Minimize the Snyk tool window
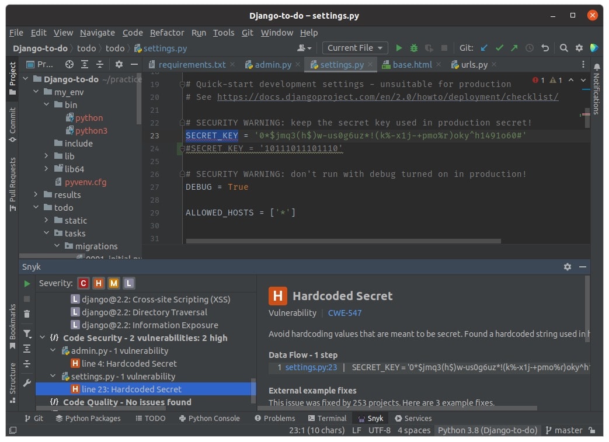This screenshot has width=609, height=442. [x=583, y=267]
